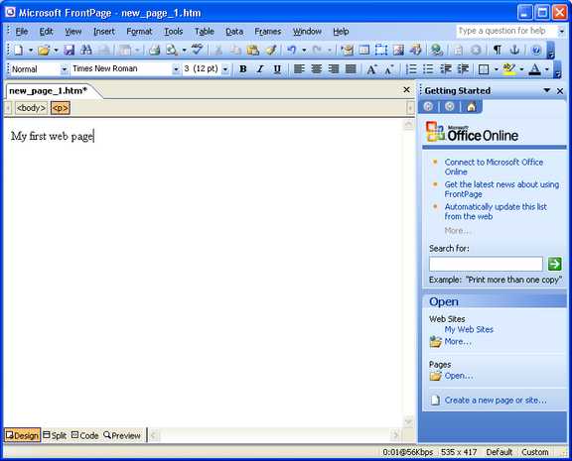Image resolution: width=572 pixels, height=461 pixels.
Task: Open the File menu
Action: pyautogui.click(x=22, y=32)
